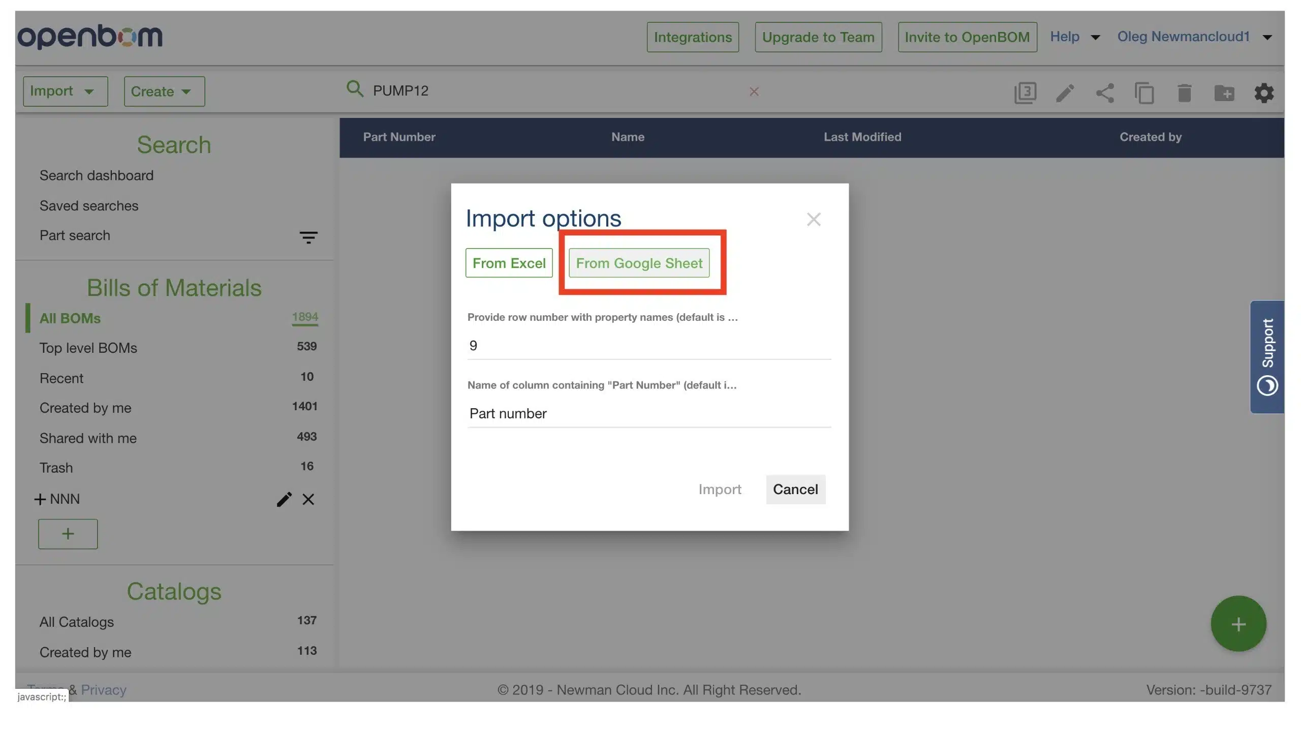Click the add-to-folder icon in toolbar
This screenshot has height=732, width=1301.
[1224, 93]
